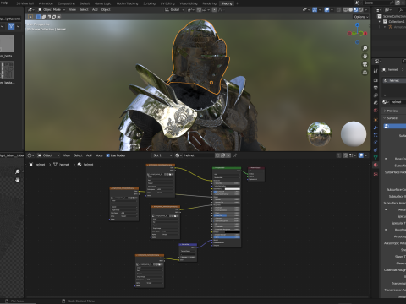Open the viewport View menu

pos(73,9)
